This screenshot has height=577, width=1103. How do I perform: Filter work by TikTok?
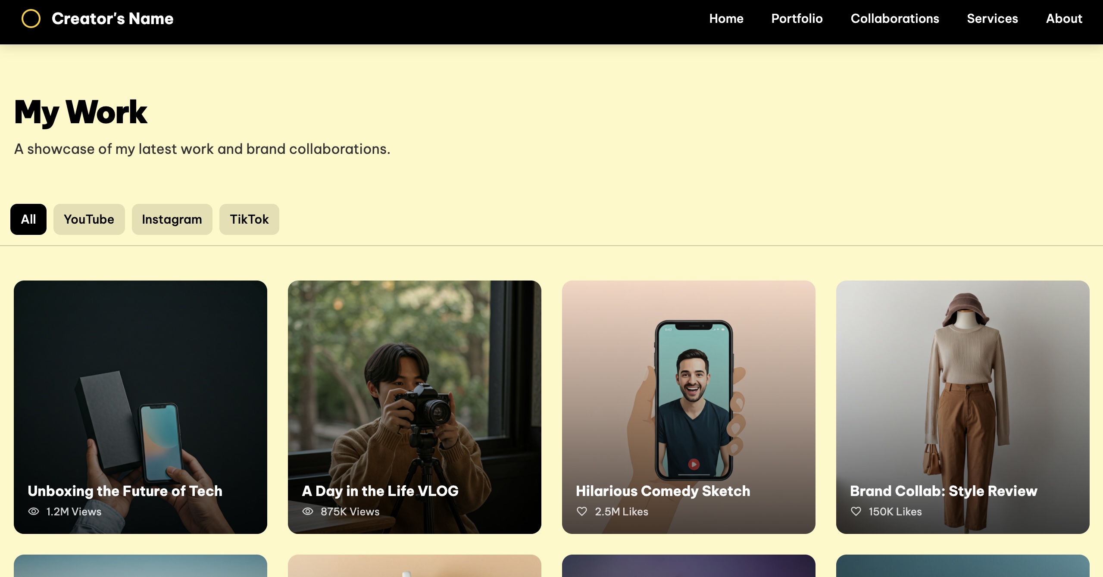[249, 219]
